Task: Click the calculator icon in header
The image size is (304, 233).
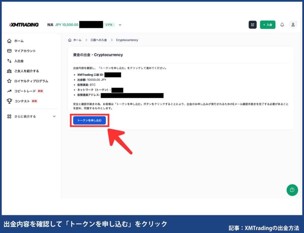Action: coord(252,25)
